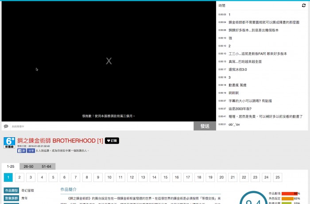The image size is (310, 204).
Task: Click comment '動畫瘋 萬歲'
Action: [x=237, y=85]
